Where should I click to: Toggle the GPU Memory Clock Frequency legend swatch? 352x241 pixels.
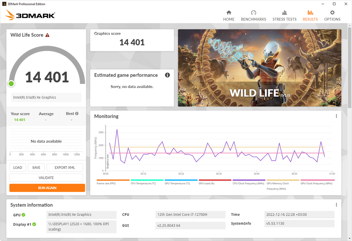coord(283,180)
